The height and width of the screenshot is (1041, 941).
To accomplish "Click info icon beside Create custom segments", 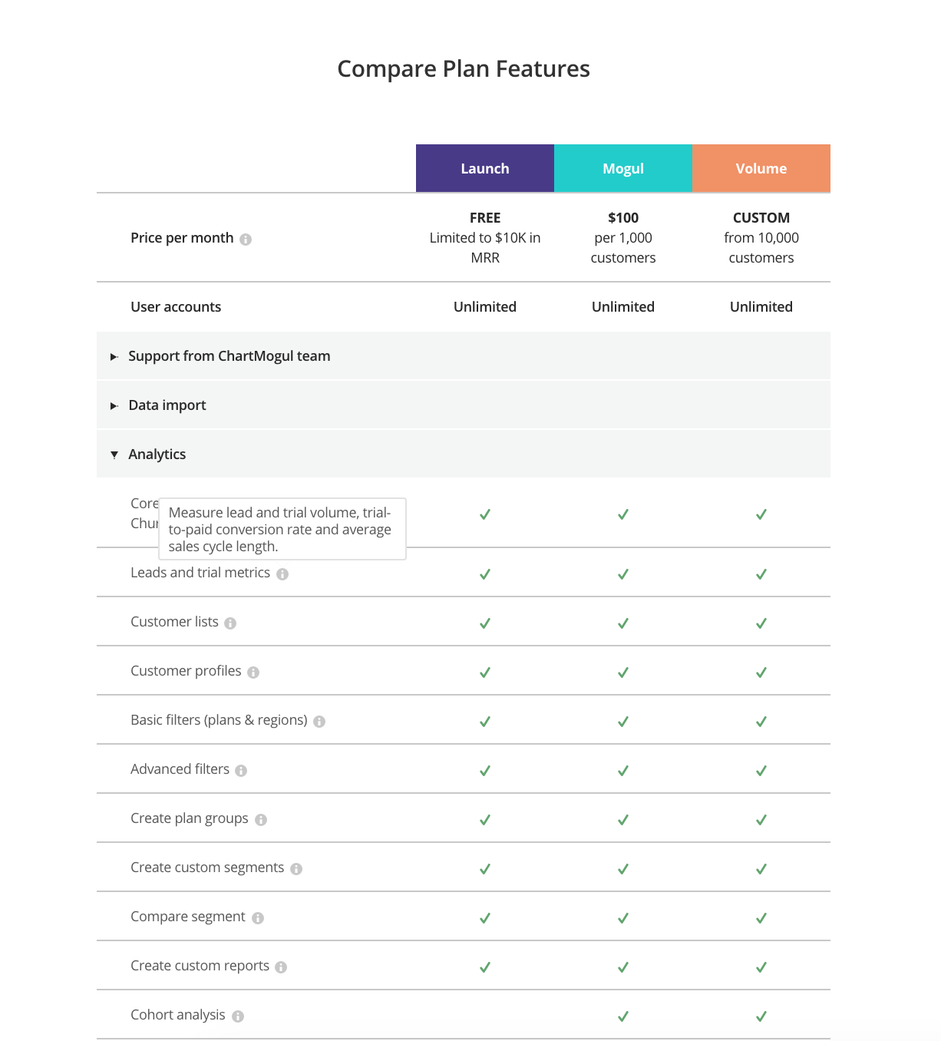I will point(296,869).
